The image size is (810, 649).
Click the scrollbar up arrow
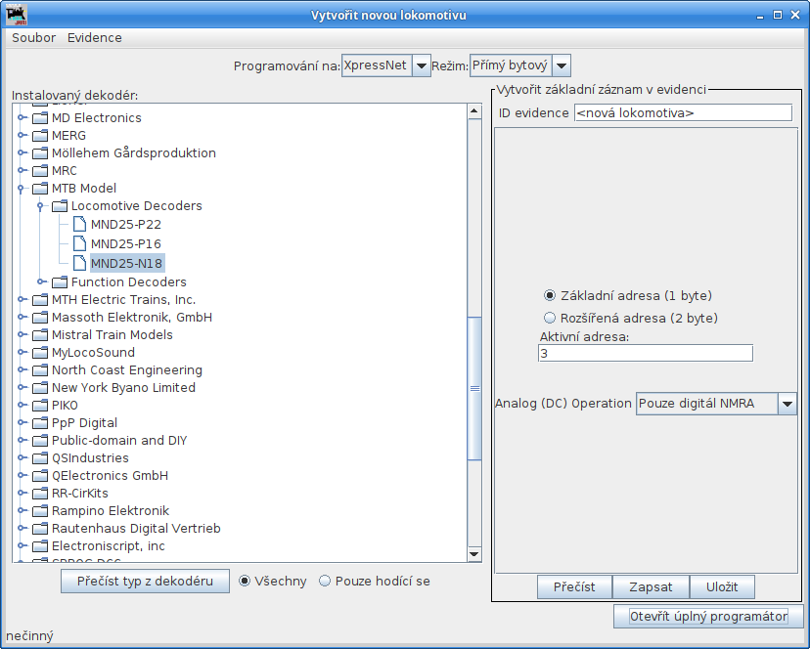click(x=474, y=111)
